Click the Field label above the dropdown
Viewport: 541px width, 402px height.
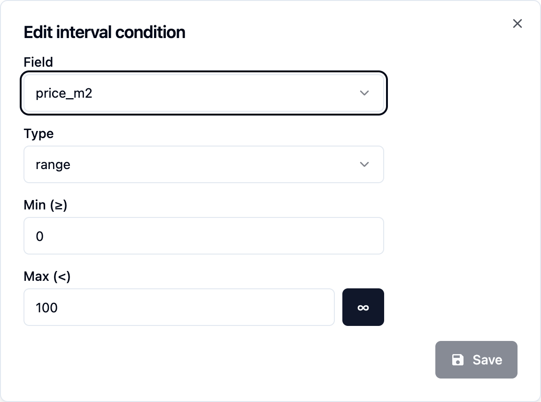(38, 62)
